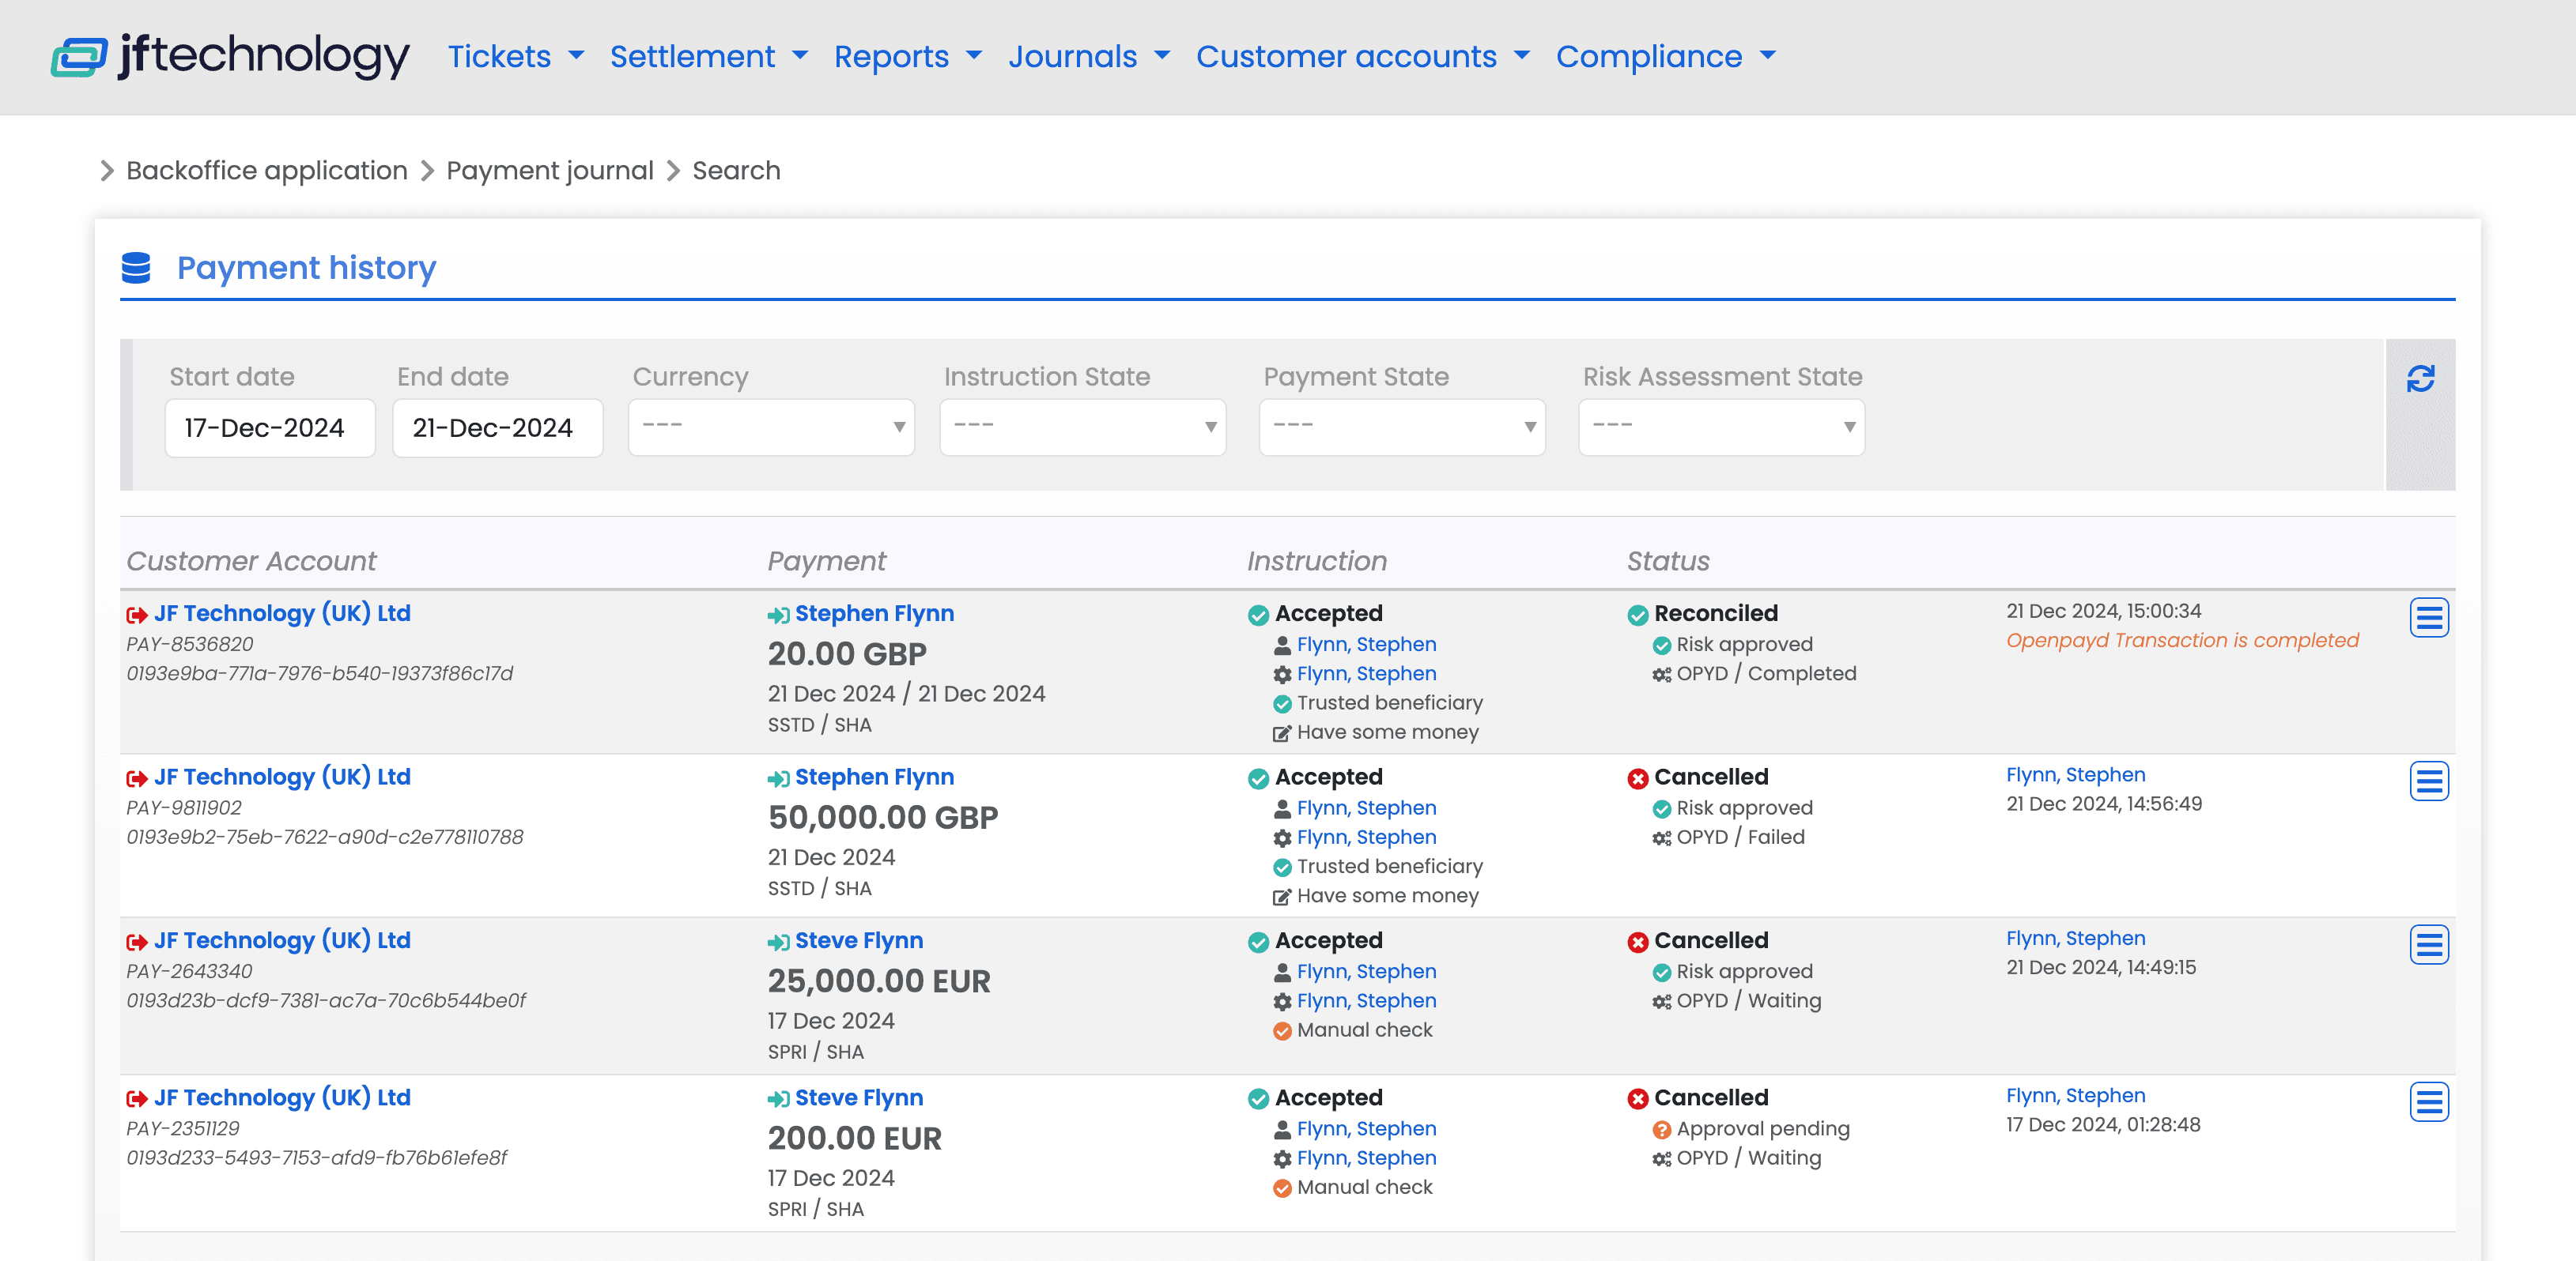Image resolution: width=2576 pixels, height=1261 pixels.
Task: Click beneficiary arrow icon for 25,000.00 EUR payment
Action: [778, 943]
